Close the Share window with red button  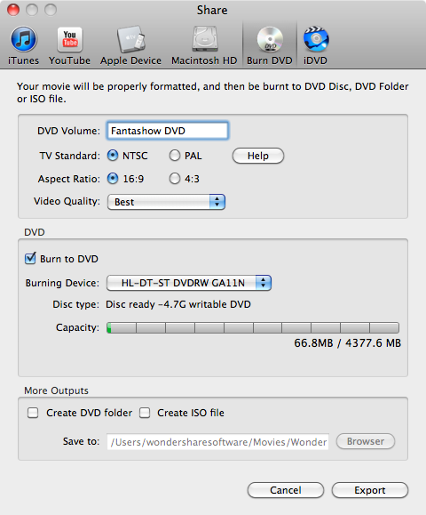point(13,10)
